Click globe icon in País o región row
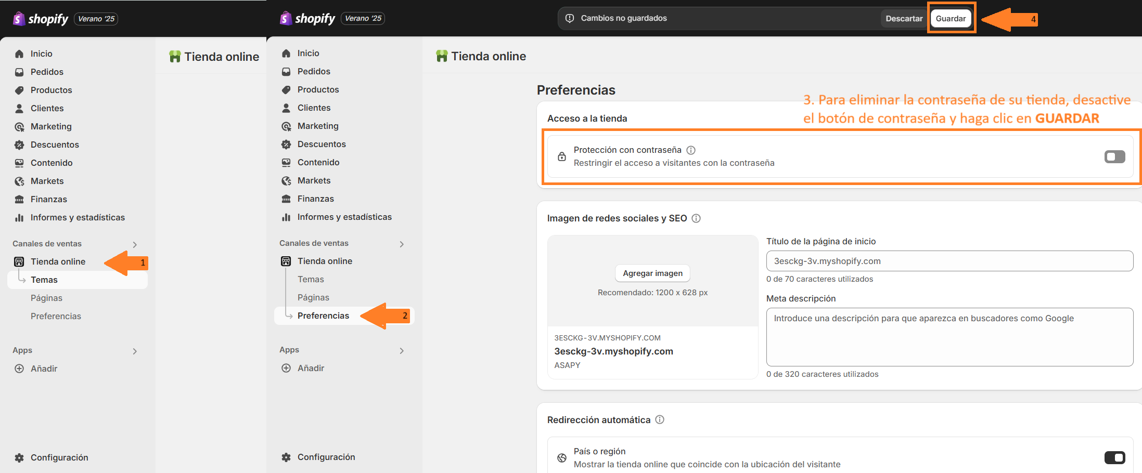The image size is (1142, 473). pyautogui.click(x=562, y=458)
